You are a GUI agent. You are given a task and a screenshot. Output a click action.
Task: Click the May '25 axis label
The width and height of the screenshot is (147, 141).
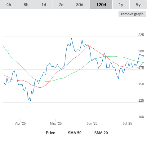[56, 123]
